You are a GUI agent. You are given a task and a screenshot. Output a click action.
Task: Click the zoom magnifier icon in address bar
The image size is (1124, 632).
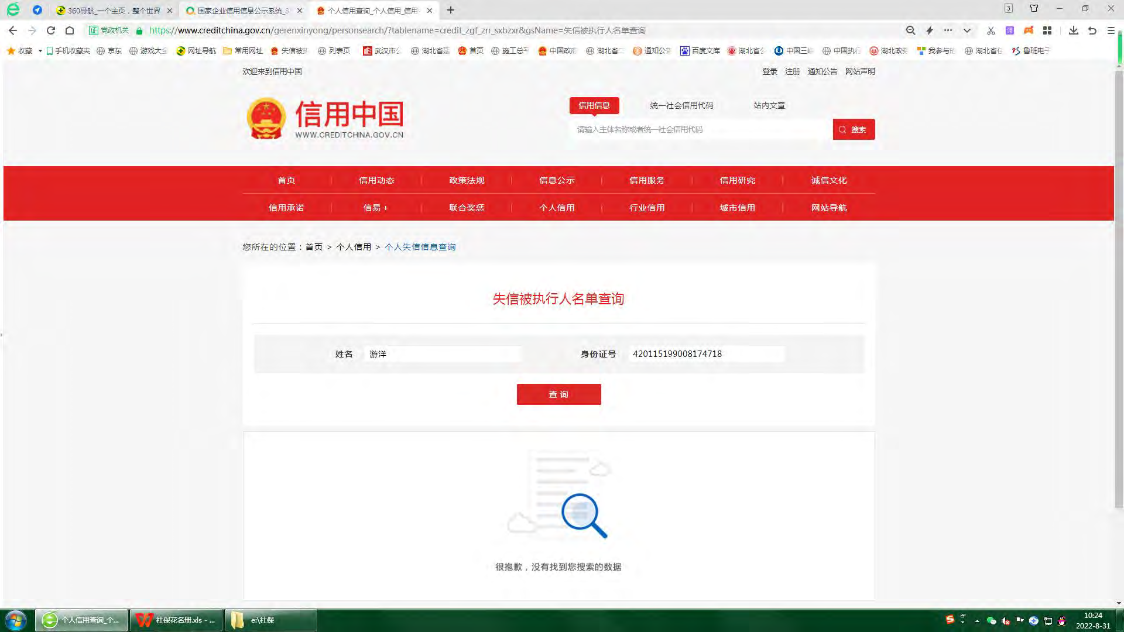coord(910,30)
